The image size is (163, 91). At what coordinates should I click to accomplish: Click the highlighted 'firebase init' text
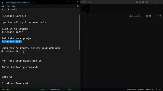pos(12,41)
